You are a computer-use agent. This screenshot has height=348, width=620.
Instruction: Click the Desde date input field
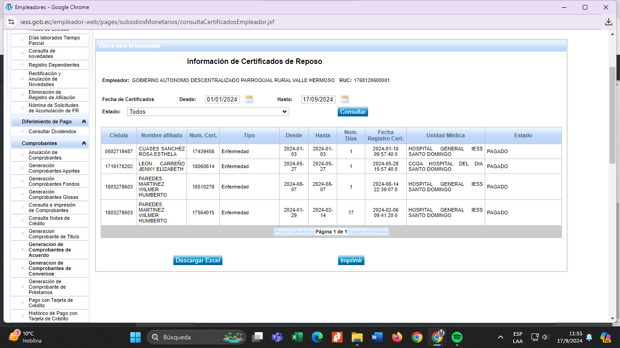(x=222, y=99)
